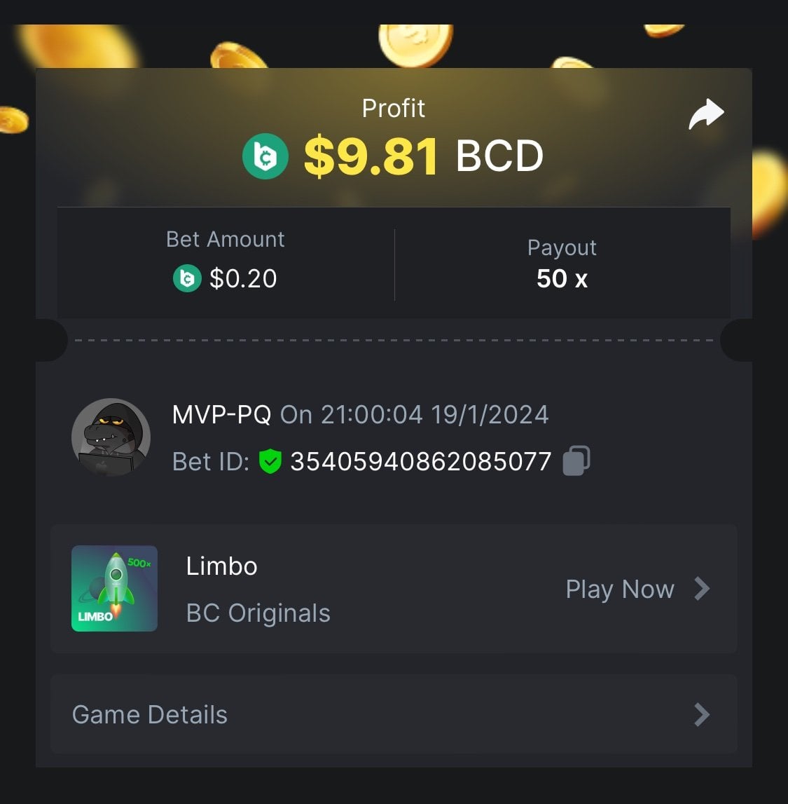Image resolution: width=788 pixels, height=804 pixels.
Task: Click the Profit heading label
Action: [394, 108]
